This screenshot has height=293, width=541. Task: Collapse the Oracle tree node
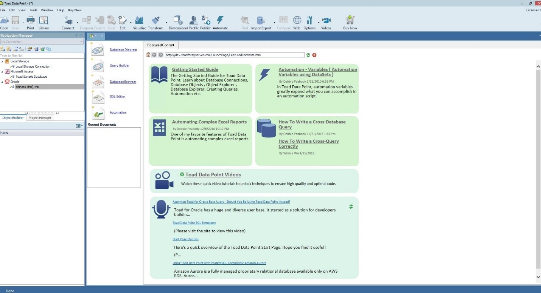pyautogui.click(x=2, y=82)
